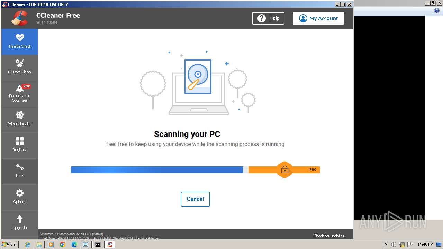This screenshot has height=249, width=443.
Task: Click the Windows 7 Professional system info text
Action: 72,234
